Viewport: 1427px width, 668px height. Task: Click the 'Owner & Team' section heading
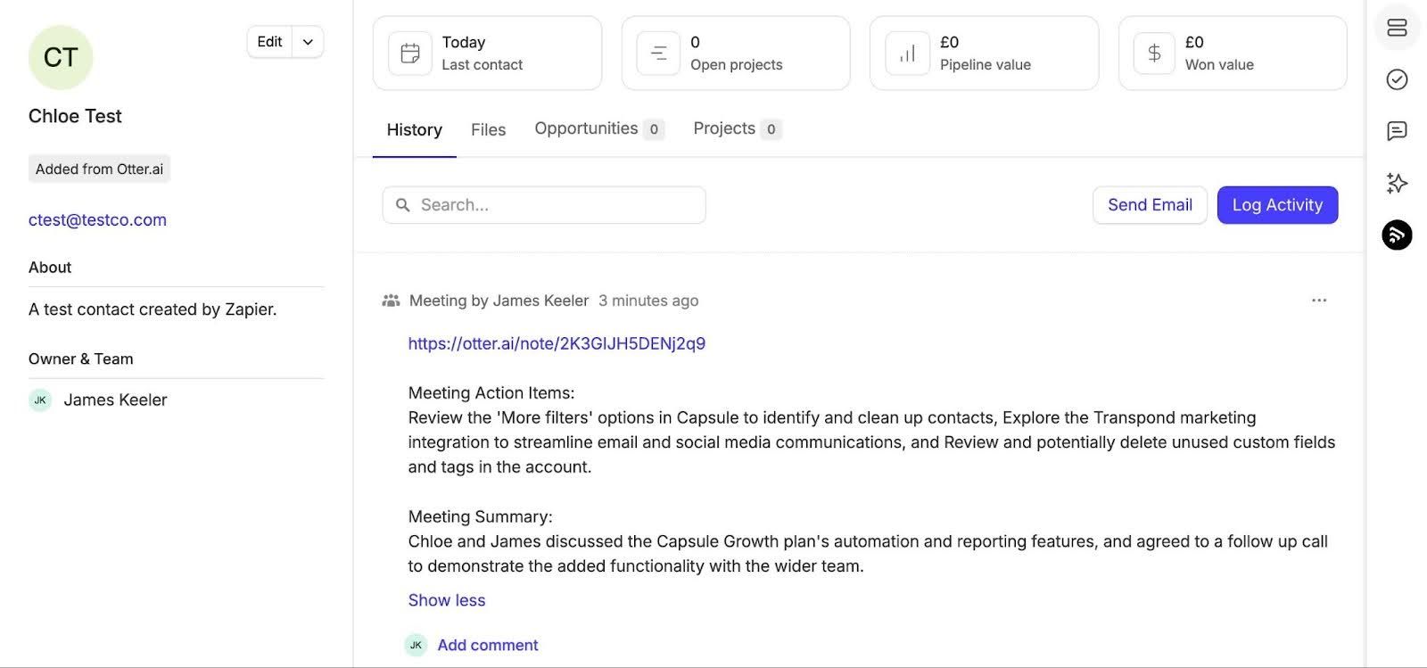tap(81, 359)
